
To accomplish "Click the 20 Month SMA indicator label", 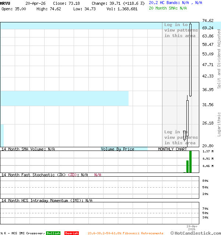I will [168, 8].
